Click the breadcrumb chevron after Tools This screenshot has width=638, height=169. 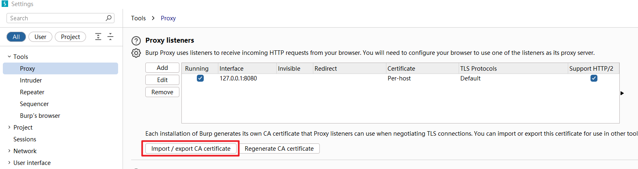pos(153,18)
